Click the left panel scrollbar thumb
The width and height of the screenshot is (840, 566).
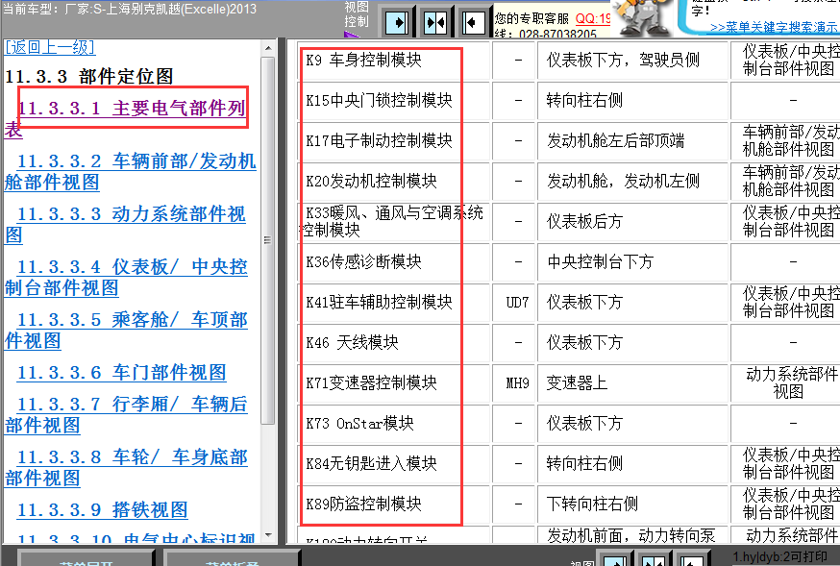coord(268,240)
